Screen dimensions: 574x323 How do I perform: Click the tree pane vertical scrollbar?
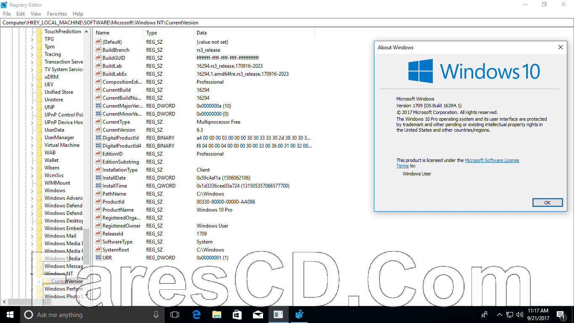[86, 162]
